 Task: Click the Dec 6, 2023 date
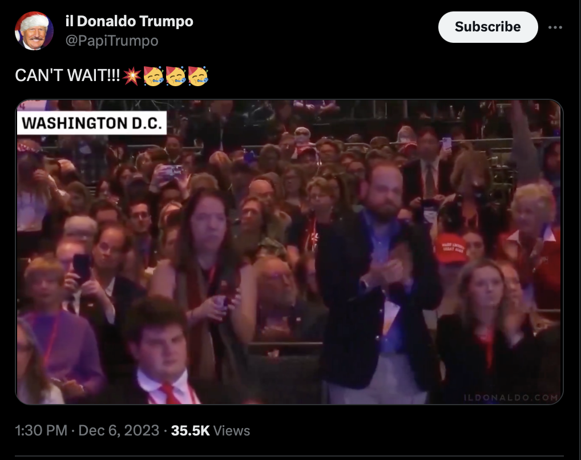pyautogui.click(x=119, y=430)
